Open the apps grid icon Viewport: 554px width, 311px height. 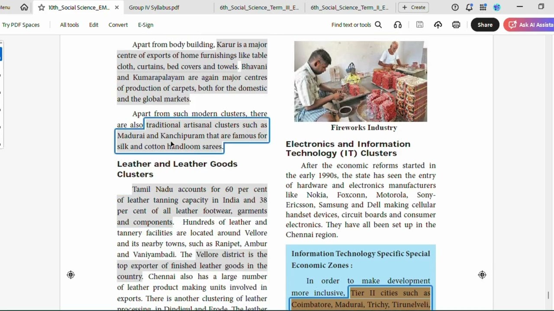[x=483, y=7]
